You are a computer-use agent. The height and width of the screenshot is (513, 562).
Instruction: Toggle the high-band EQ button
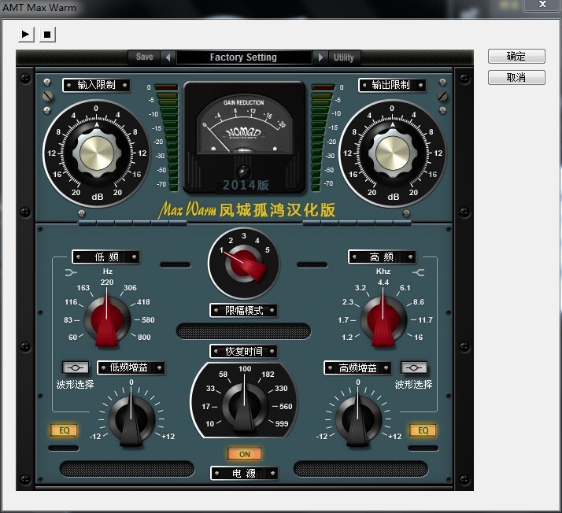point(423,430)
